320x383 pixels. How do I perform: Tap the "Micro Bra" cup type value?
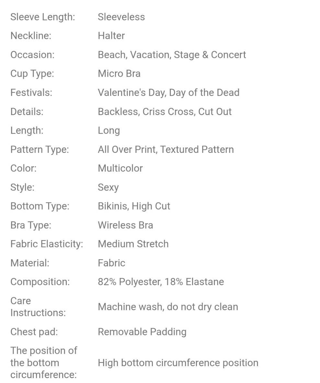tap(119, 74)
